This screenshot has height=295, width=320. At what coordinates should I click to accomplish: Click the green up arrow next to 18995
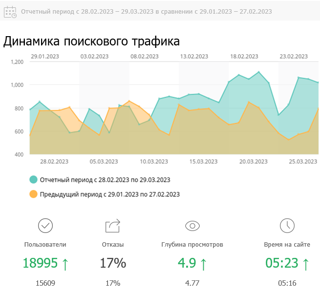(65, 264)
